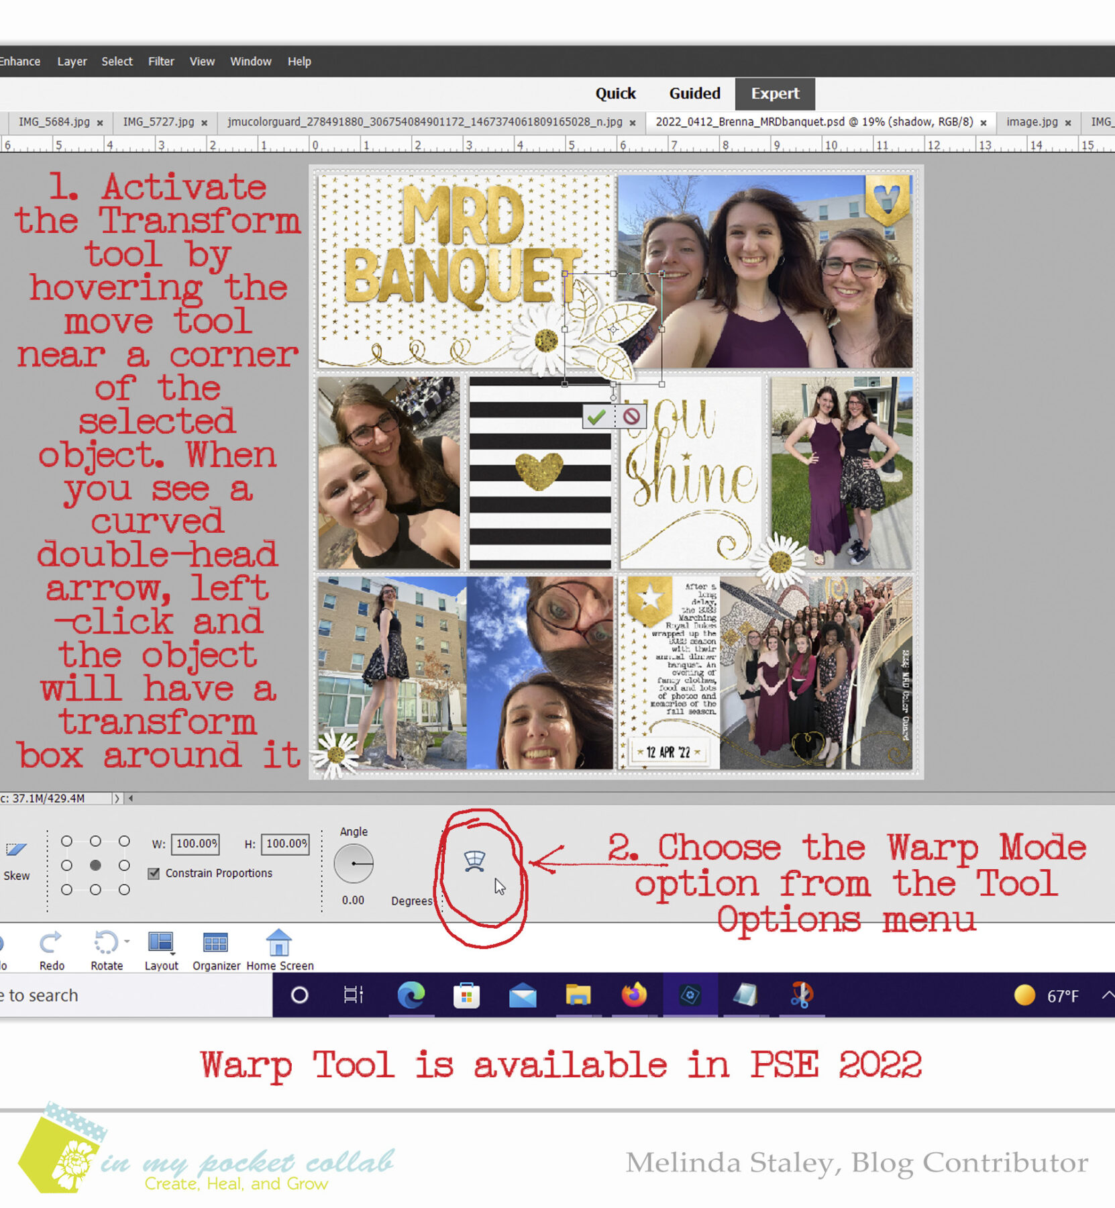Screen dimensions: 1115x1208
Task: Select the Skew transform icon
Action: (16, 850)
